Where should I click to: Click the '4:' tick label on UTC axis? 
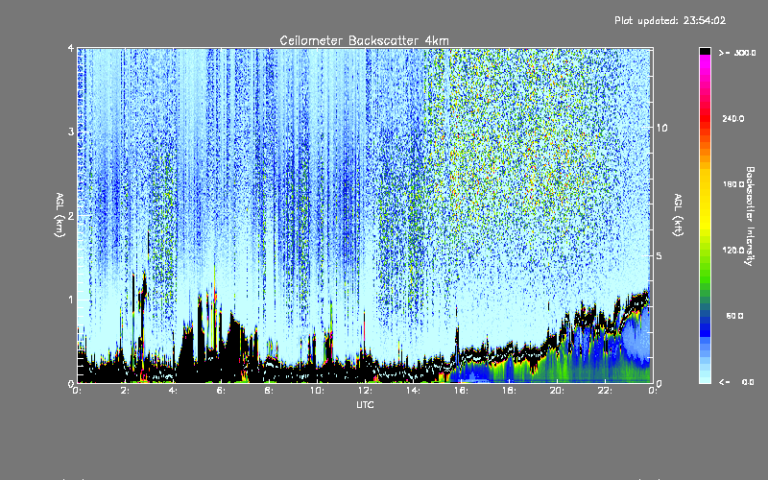[x=173, y=391]
